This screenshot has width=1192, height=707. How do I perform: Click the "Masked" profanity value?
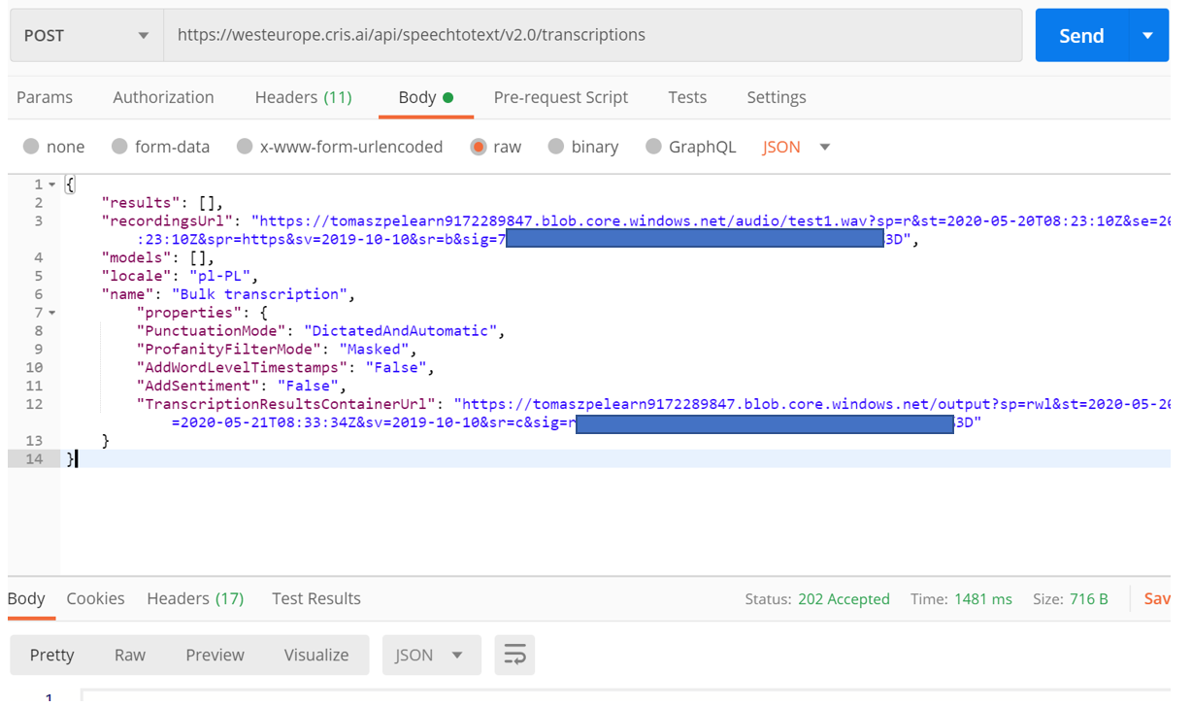point(375,350)
